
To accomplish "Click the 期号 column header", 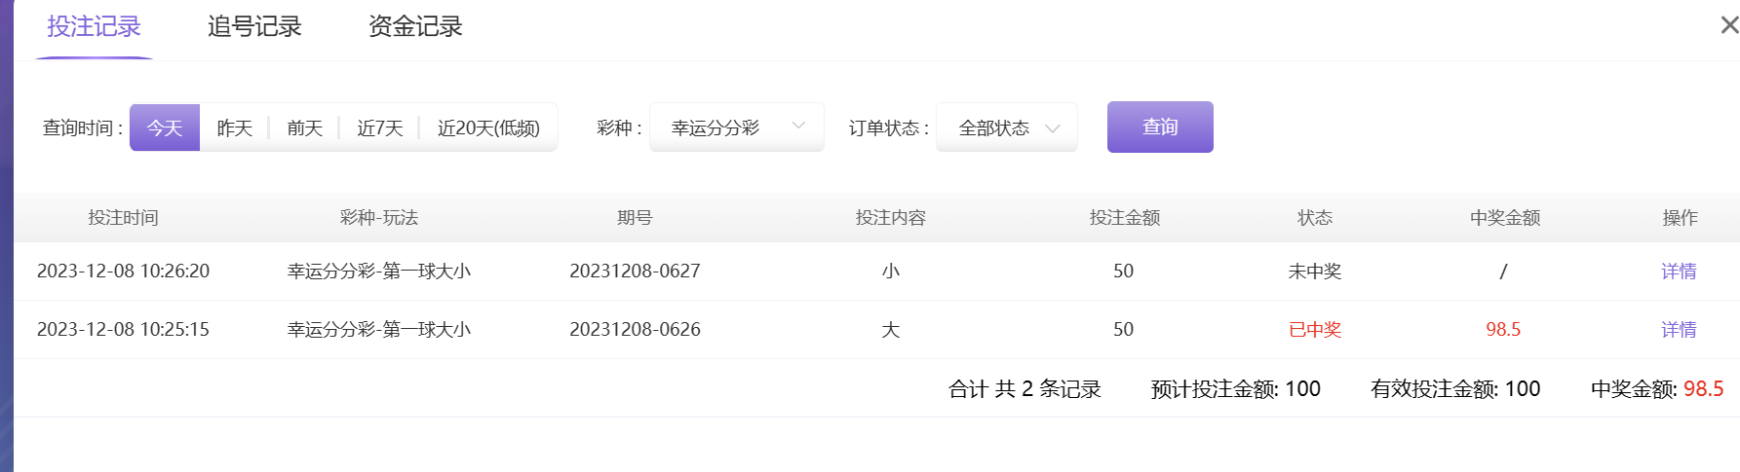I will point(635,218).
